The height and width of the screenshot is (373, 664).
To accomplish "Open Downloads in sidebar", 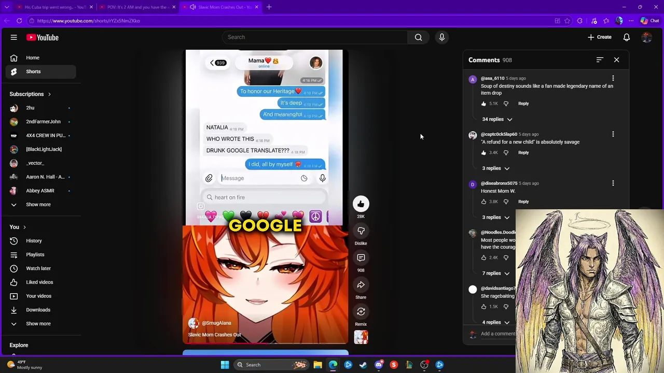I will (x=41, y=310).
